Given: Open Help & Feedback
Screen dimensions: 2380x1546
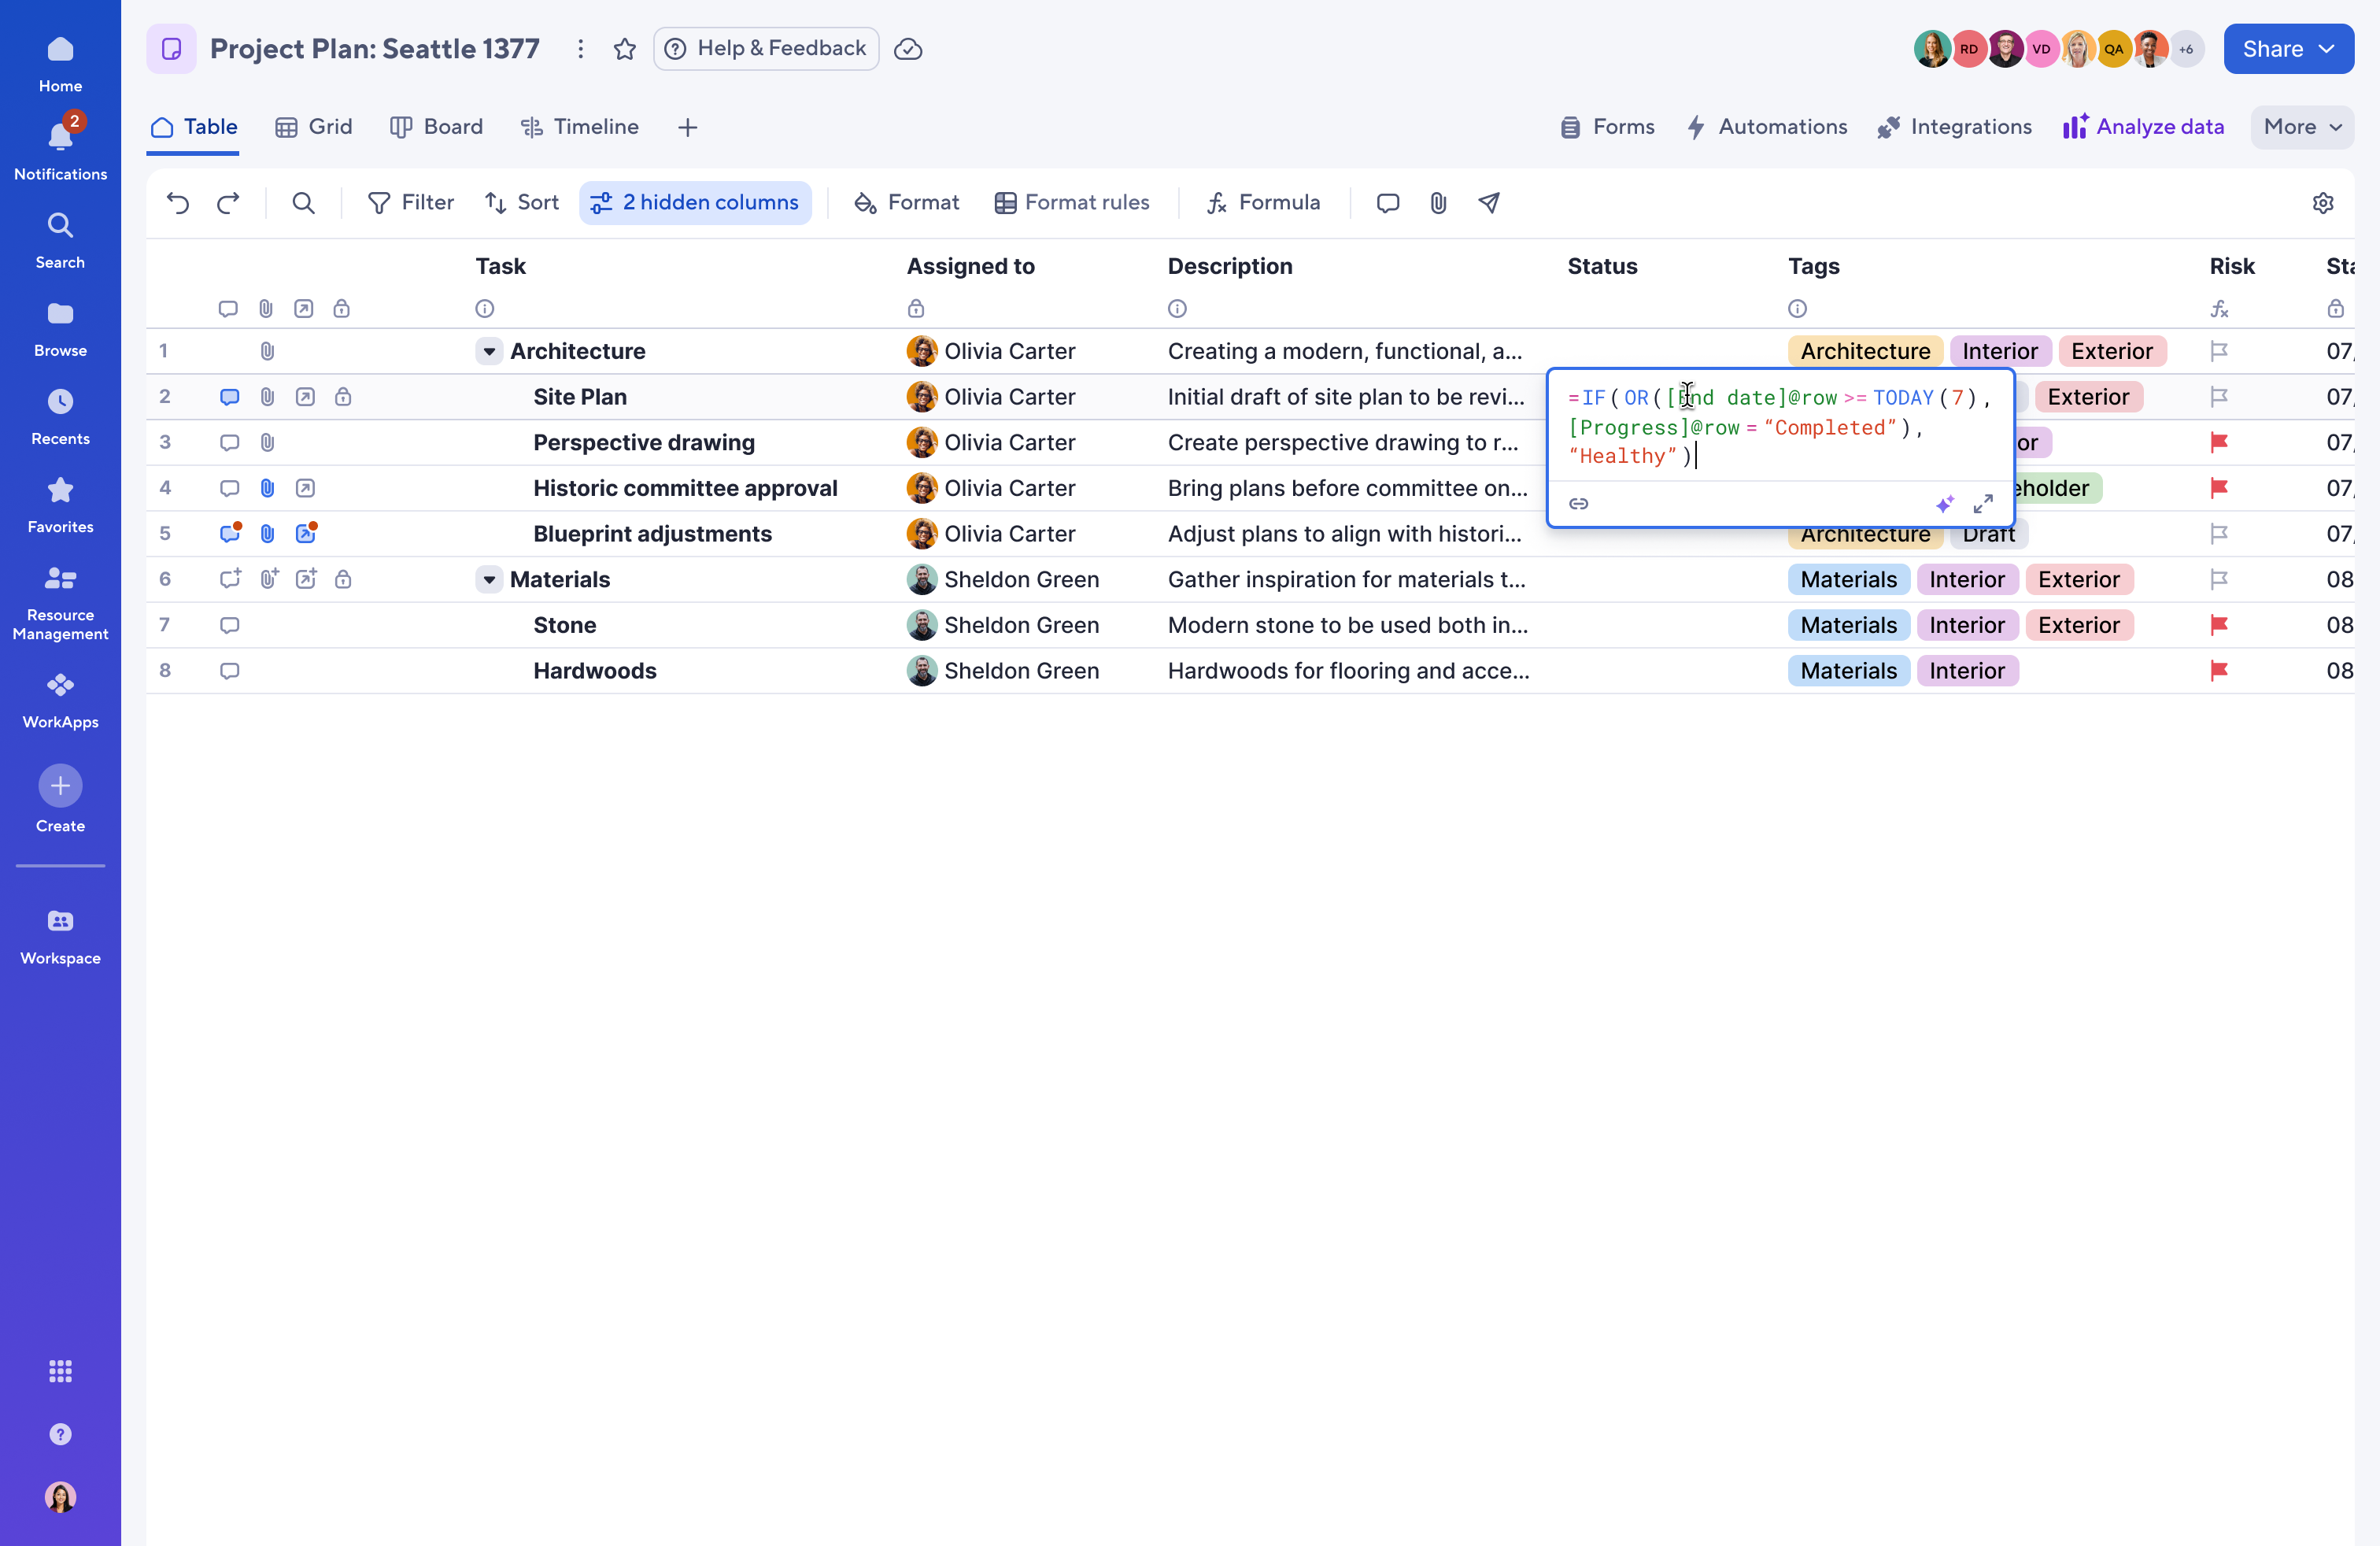Looking at the screenshot, I should pos(765,48).
